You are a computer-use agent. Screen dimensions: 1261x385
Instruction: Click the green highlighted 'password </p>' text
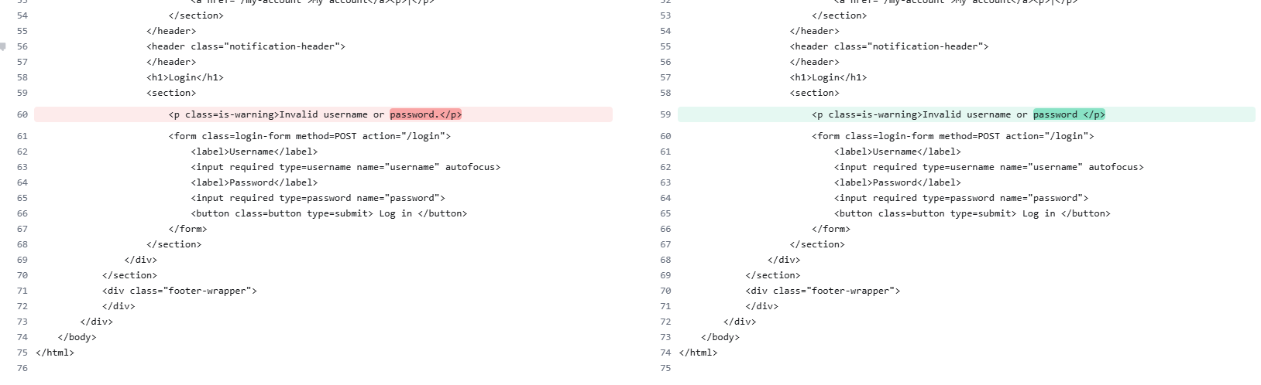(x=1069, y=114)
